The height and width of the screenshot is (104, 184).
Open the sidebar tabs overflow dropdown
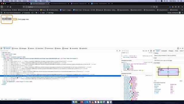183,51
